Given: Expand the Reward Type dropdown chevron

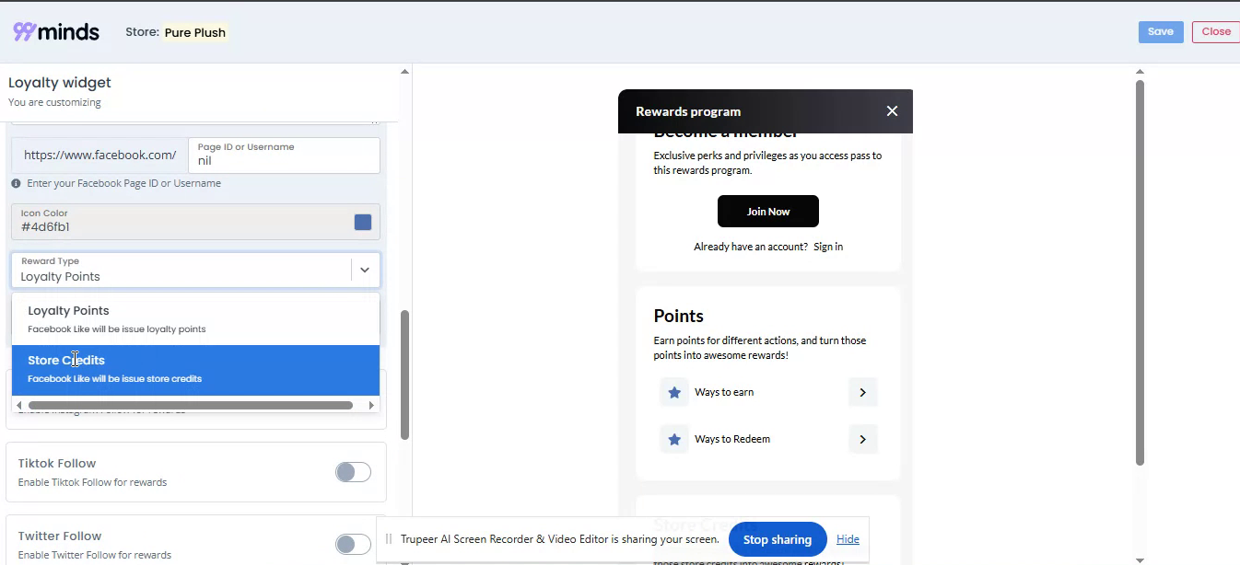Looking at the screenshot, I should point(365,270).
